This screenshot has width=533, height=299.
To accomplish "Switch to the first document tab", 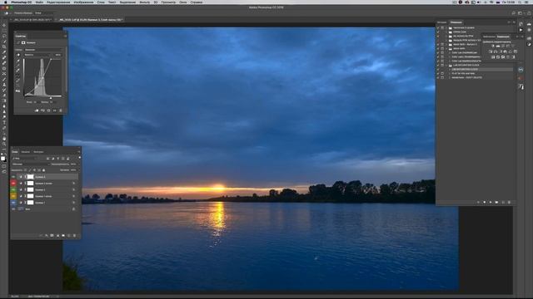I will [32, 20].
